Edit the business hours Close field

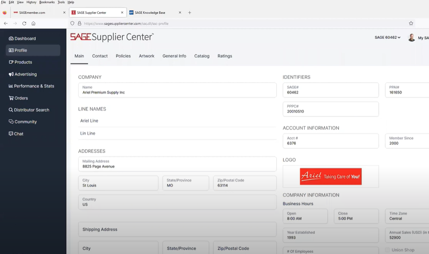point(356,216)
